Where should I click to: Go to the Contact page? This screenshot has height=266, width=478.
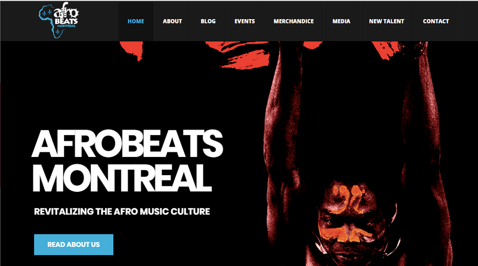coord(436,21)
